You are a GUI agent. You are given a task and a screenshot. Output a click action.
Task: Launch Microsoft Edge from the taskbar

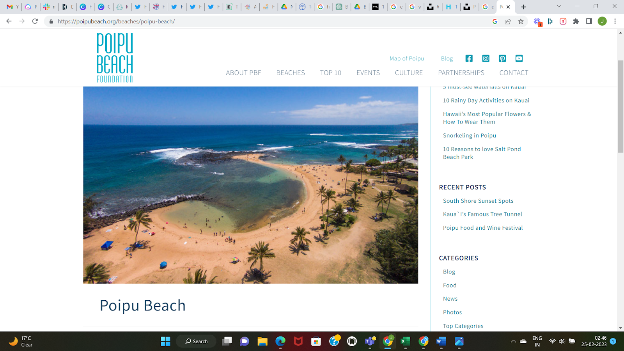pos(280,342)
